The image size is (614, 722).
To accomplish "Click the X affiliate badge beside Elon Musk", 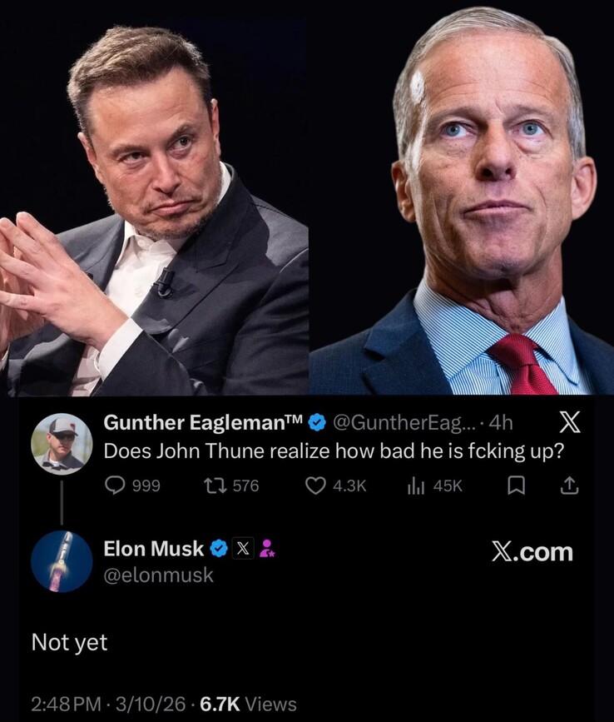I will pos(242,548).
